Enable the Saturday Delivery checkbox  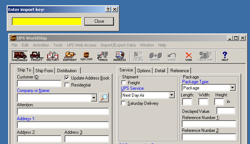click(x=123, y=103)
